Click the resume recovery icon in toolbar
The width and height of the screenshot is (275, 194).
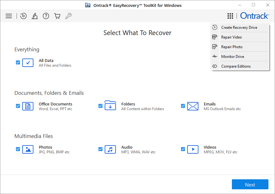coord(23,16)
